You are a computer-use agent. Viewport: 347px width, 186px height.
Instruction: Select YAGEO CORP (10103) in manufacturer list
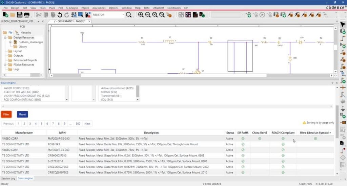(16, 88)
